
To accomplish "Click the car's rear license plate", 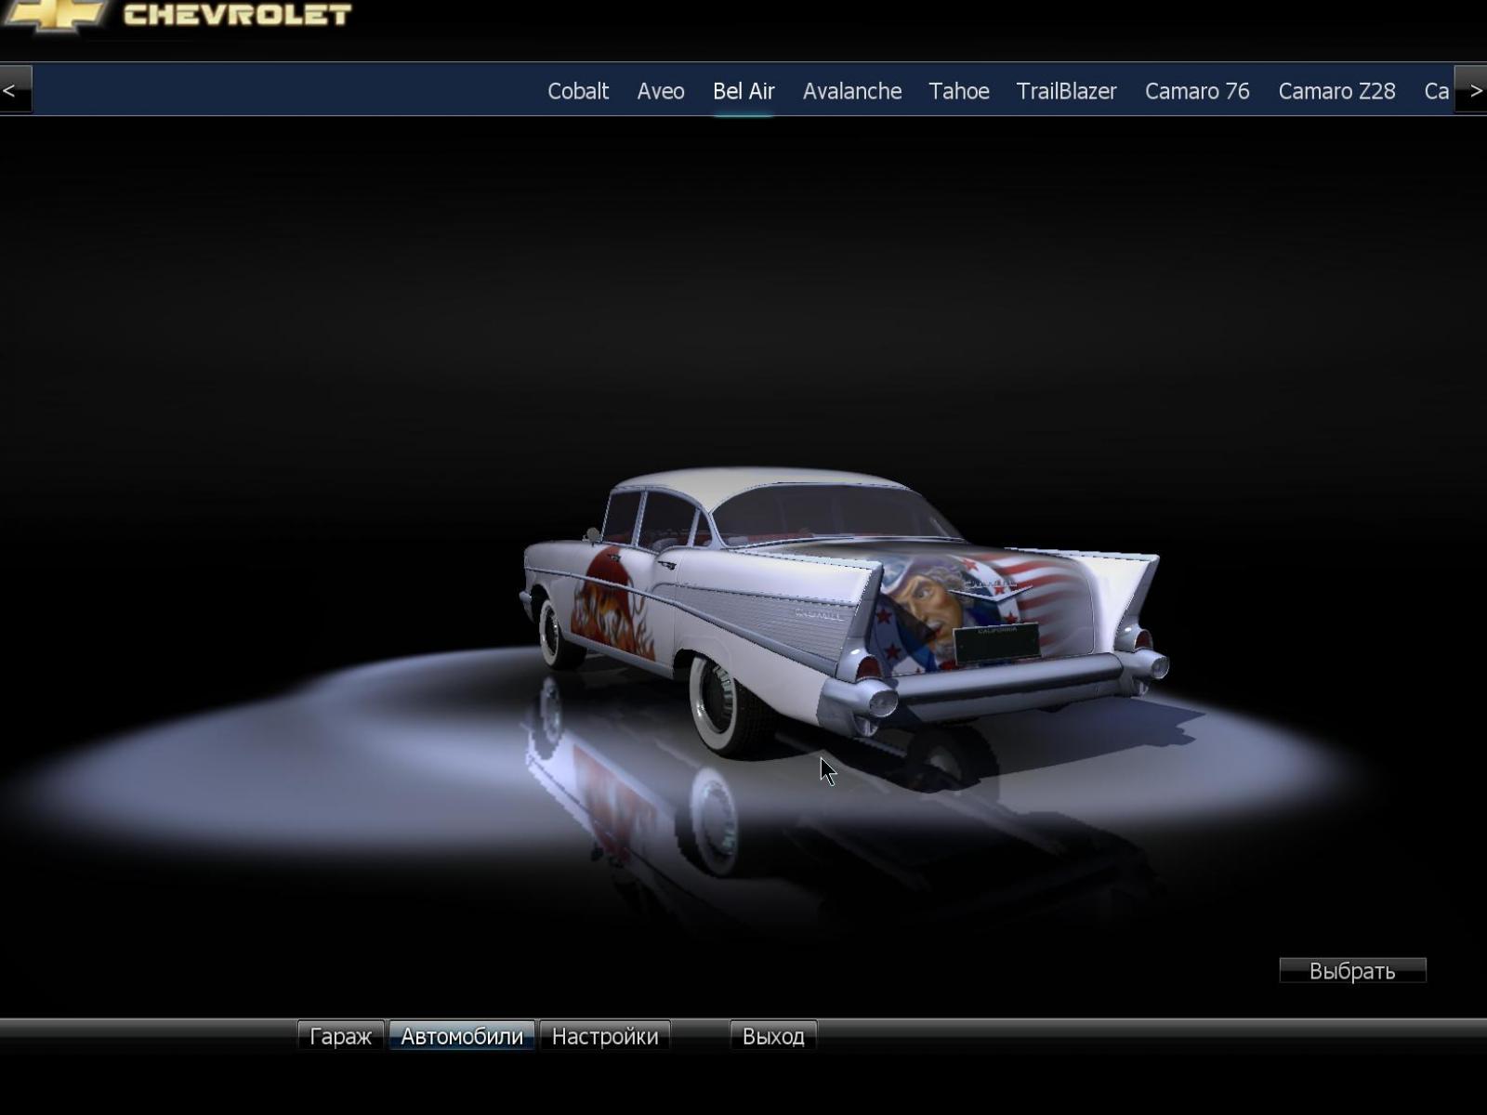I will point(995,643).
